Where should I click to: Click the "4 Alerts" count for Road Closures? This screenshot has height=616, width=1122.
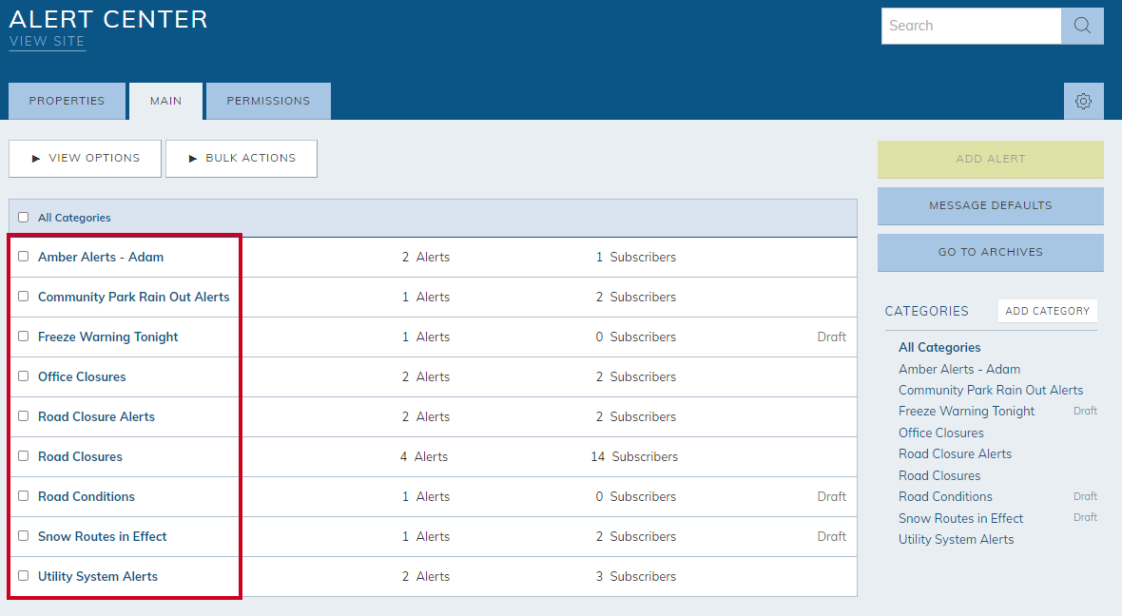[x=424, y=456]
